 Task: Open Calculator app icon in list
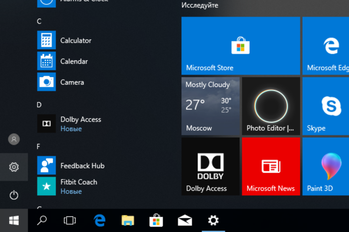point(46,40)
